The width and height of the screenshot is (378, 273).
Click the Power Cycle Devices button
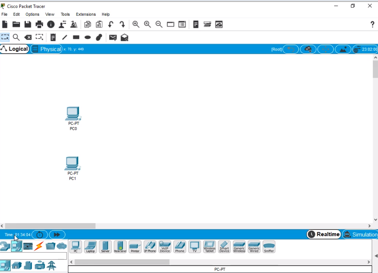[x=40, y=235]
